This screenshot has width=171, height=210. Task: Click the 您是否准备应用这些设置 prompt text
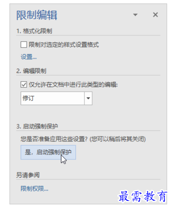54,139
